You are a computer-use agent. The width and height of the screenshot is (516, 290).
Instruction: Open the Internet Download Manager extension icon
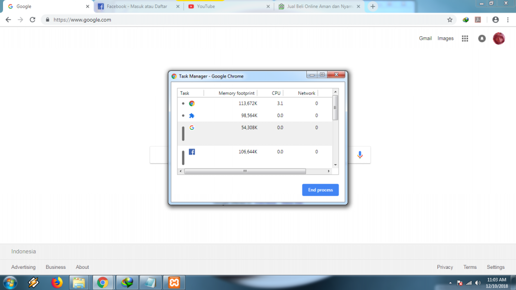465,20
